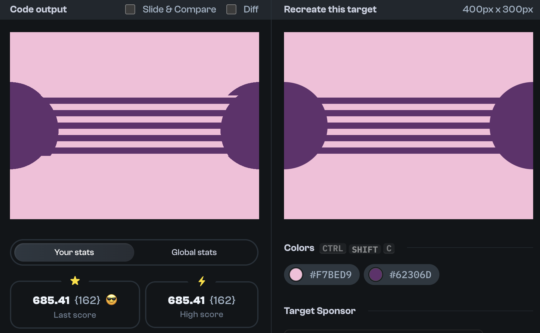Copy the #F7BED9 pink color swatch

pyautogui.click(x=322, y=275)
